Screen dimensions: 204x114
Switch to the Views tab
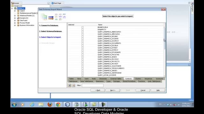(79, 79)
